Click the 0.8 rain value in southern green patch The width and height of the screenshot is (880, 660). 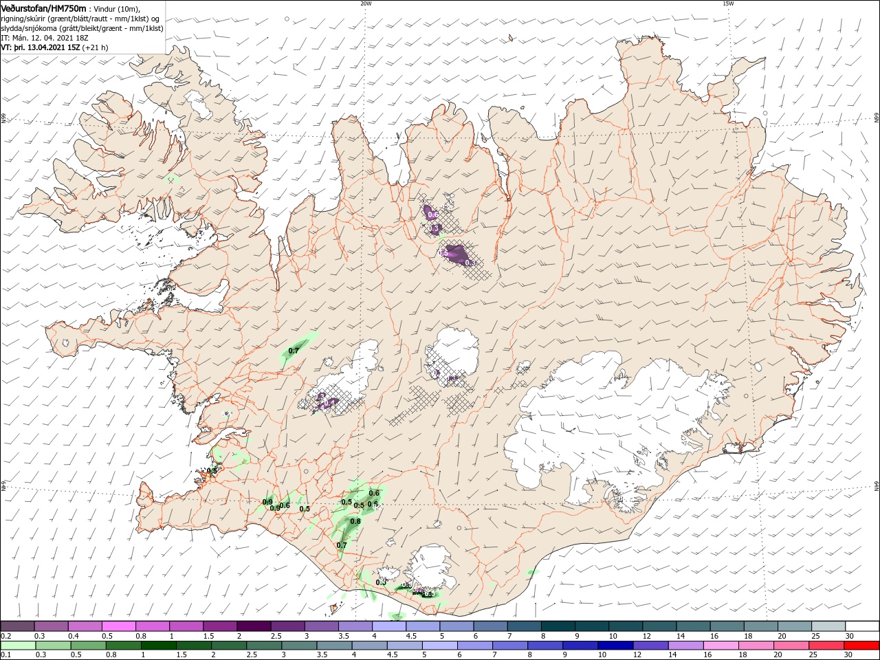coord(355,521)
